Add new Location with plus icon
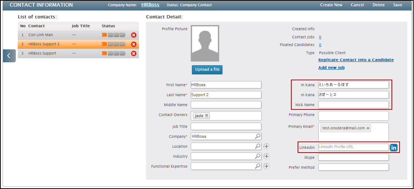Viewport: 414px width, 189px height. click(267, 146)
